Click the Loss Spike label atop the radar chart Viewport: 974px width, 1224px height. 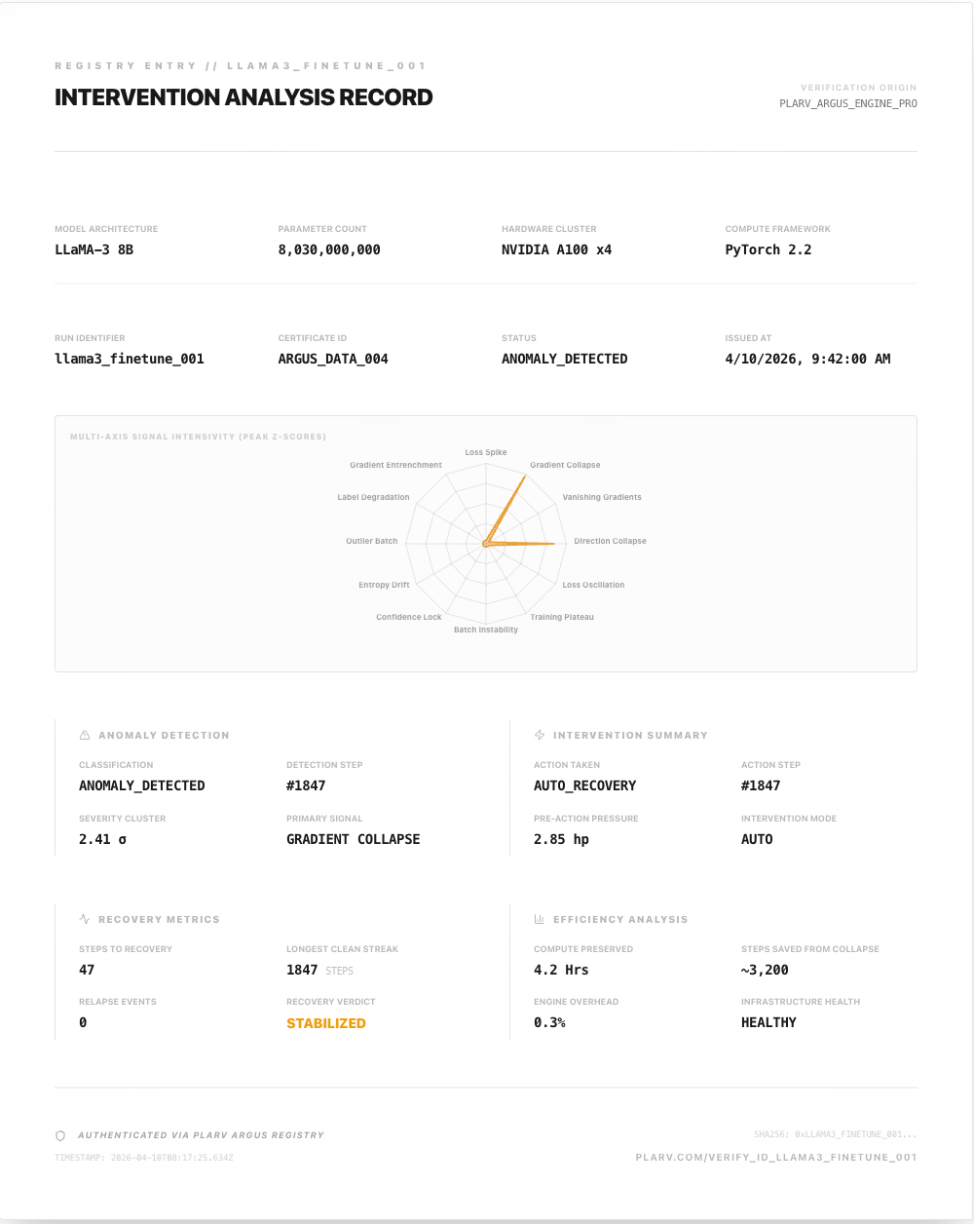tap(486, 452)
